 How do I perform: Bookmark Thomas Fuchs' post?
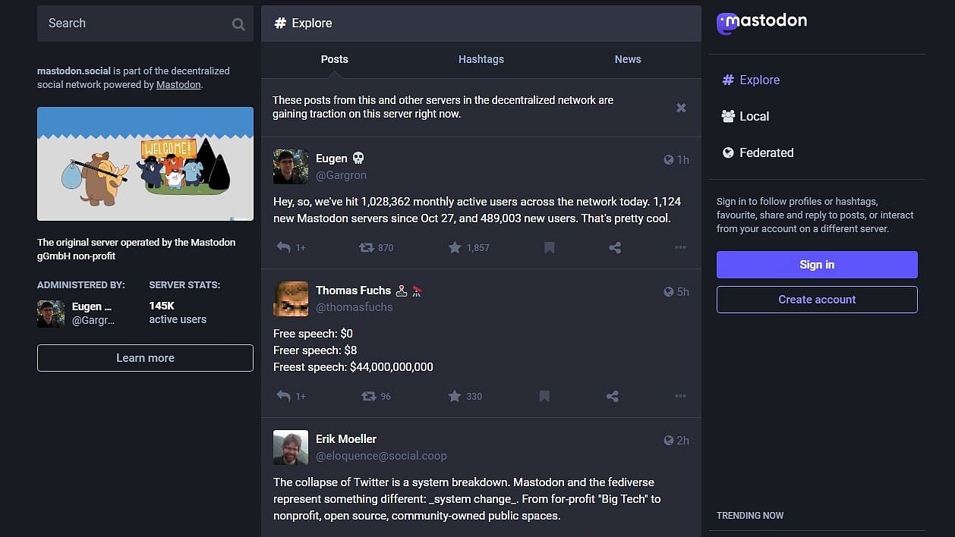(x=544, y=396)
